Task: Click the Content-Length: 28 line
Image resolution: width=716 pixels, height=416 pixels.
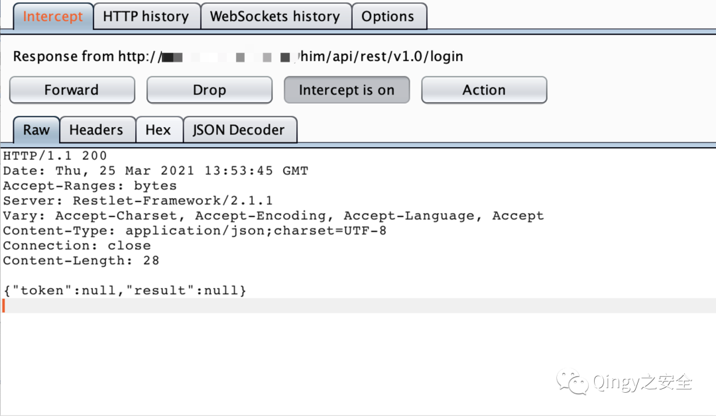Action: click(x=81, y=260)
